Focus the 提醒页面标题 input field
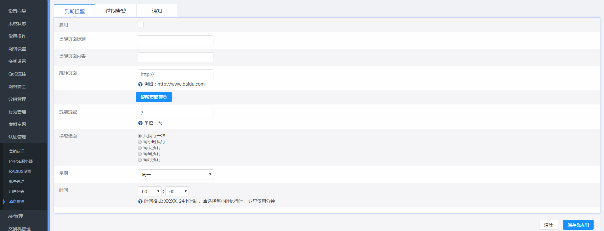Screen dimensions: 604x231 [x=175, y=40]
